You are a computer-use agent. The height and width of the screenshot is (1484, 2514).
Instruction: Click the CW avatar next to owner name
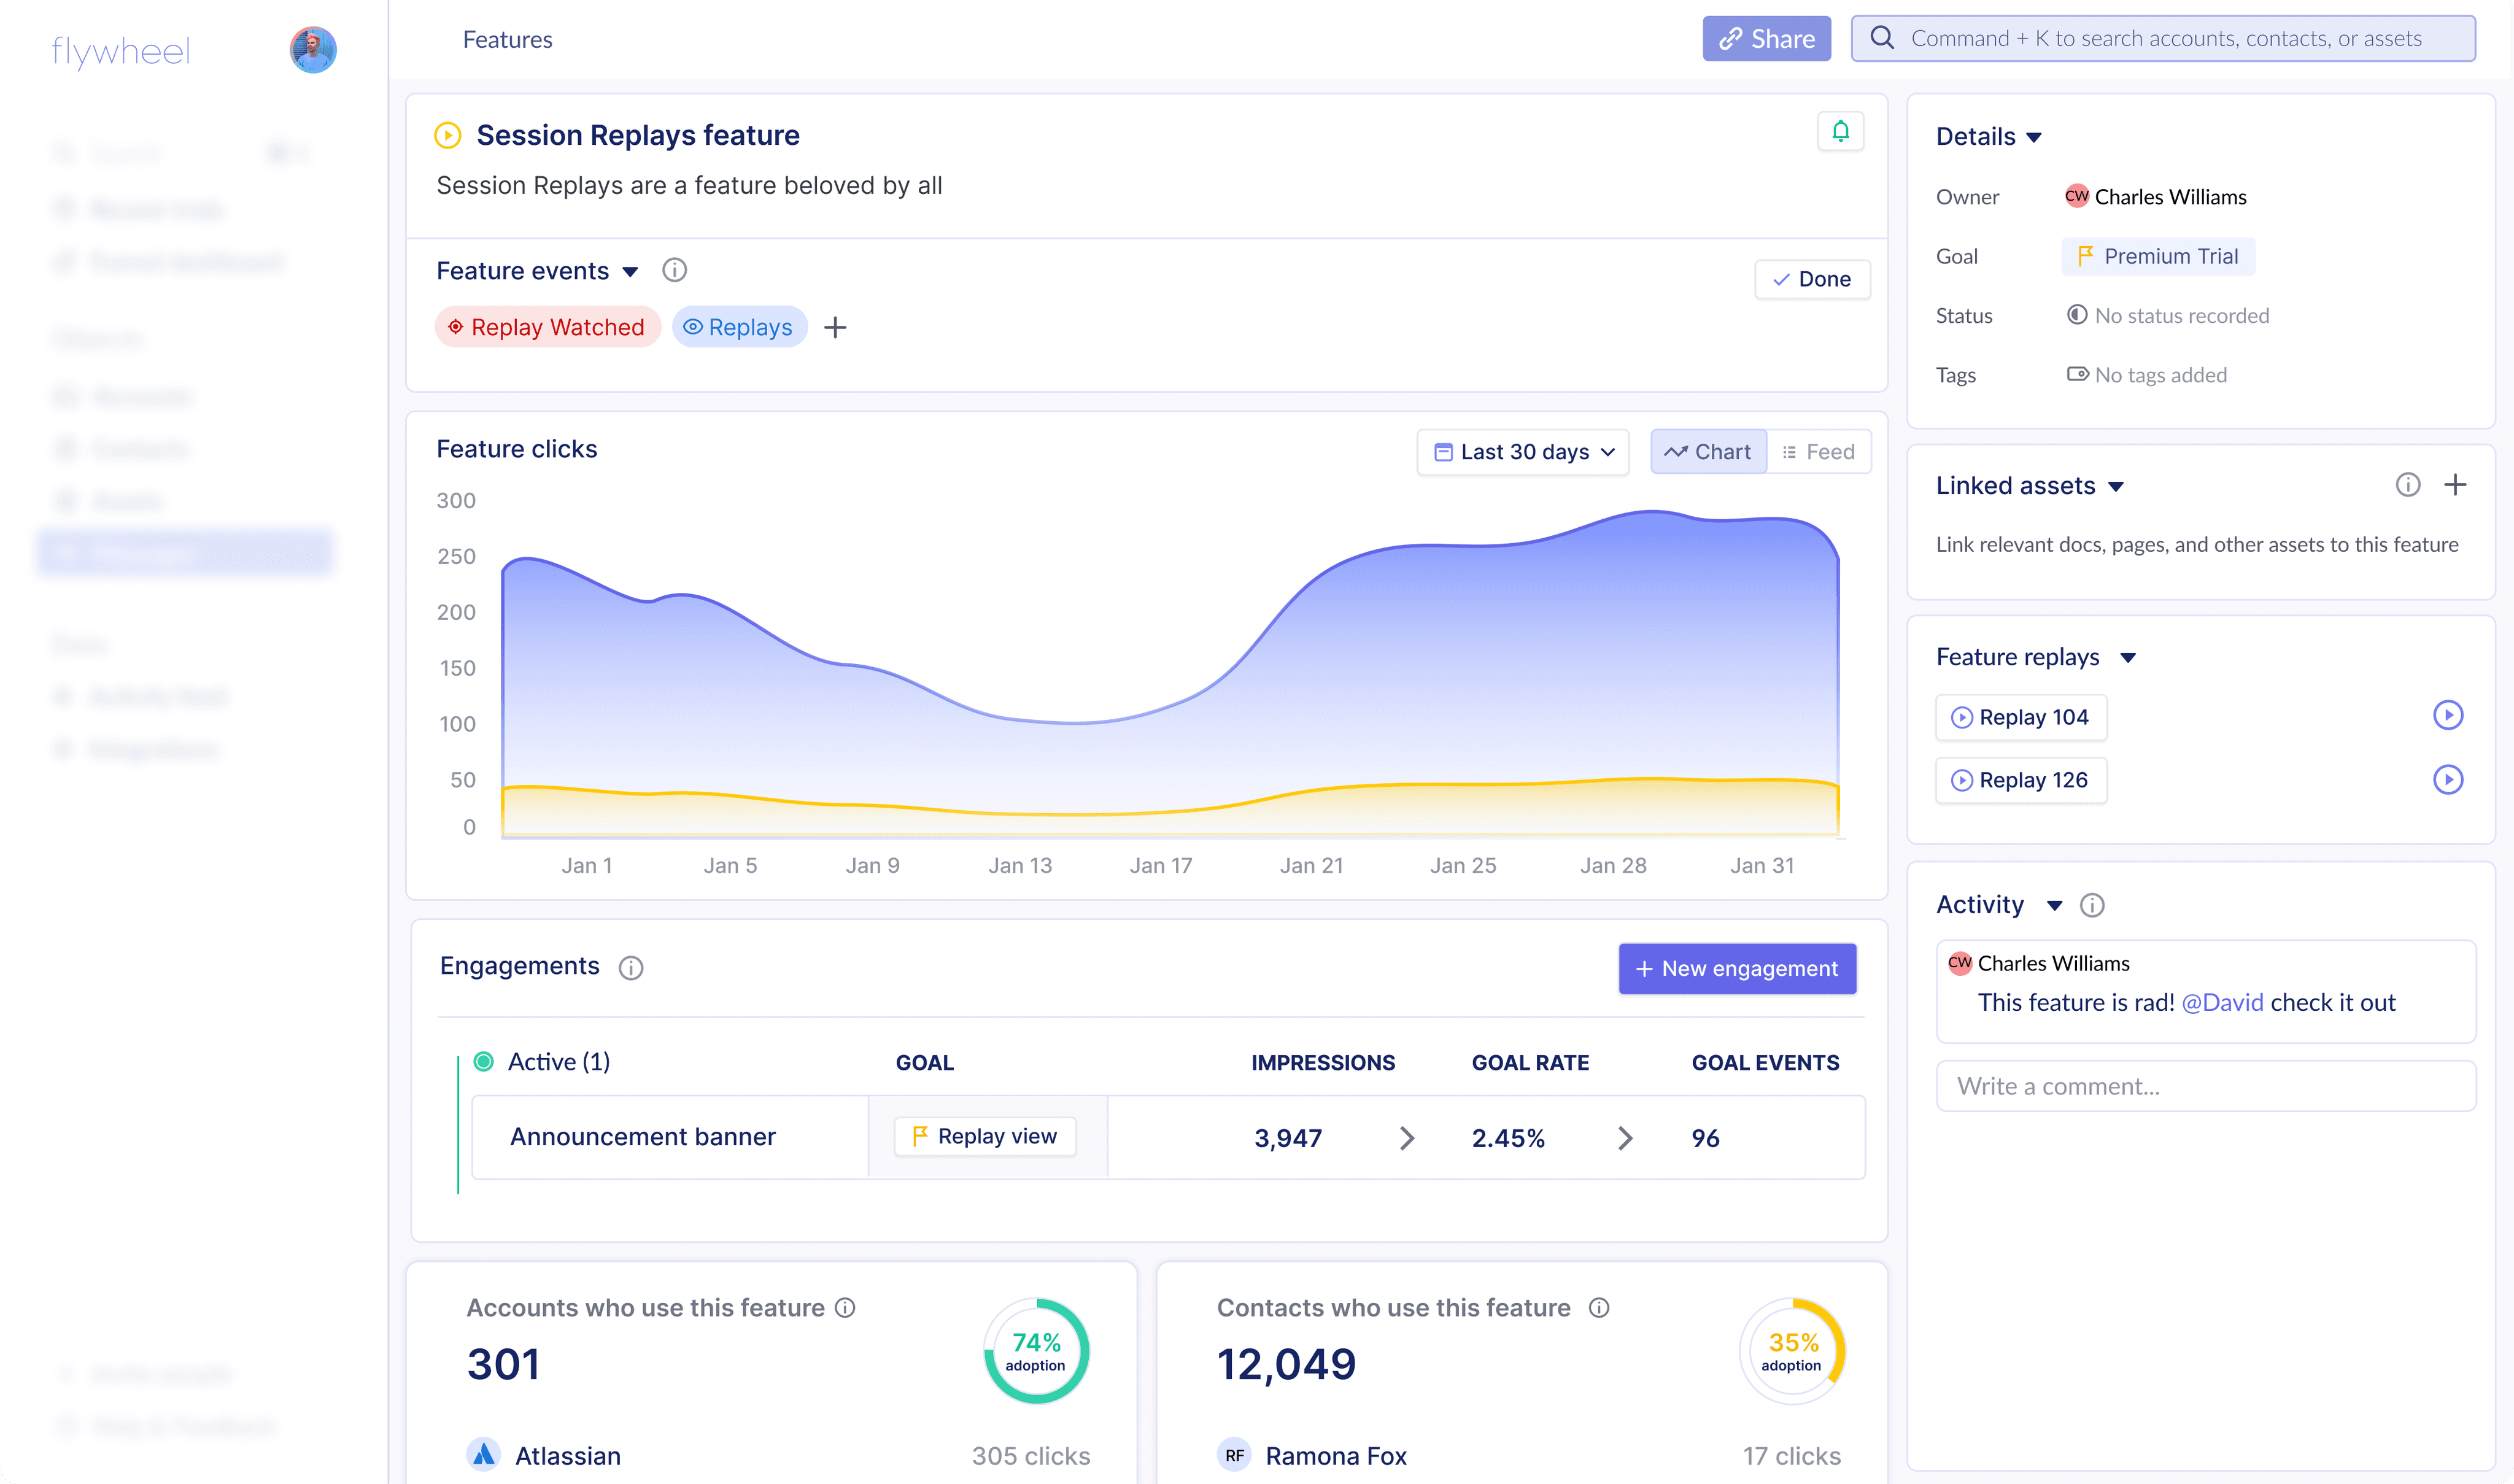pos(2076,196)
